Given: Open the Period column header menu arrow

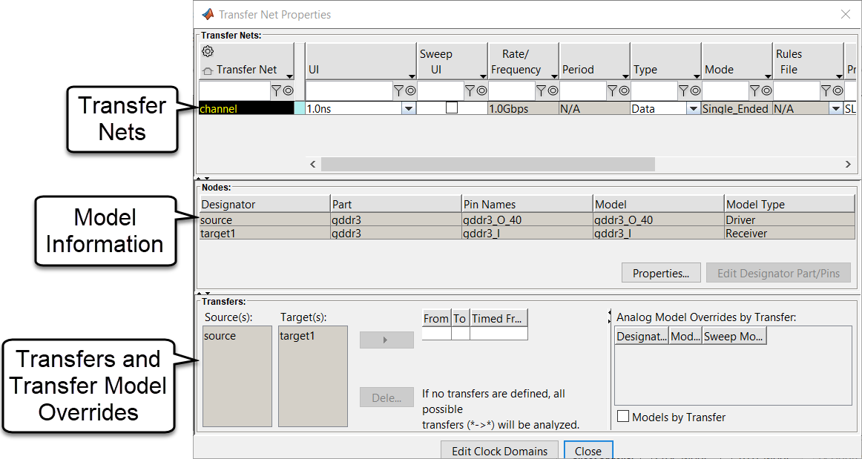Looking at the screenshot, I should point(625,76).
